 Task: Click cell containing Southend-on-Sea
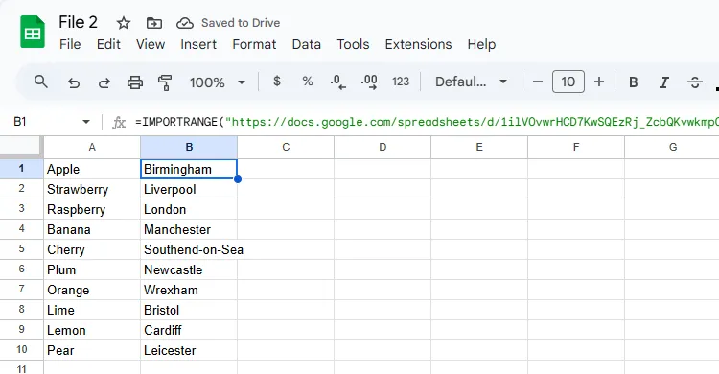189,249
